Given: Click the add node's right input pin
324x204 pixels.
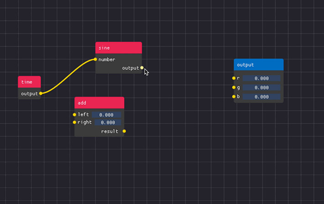Looking at the screenshot, I should (x=74, y=122).
